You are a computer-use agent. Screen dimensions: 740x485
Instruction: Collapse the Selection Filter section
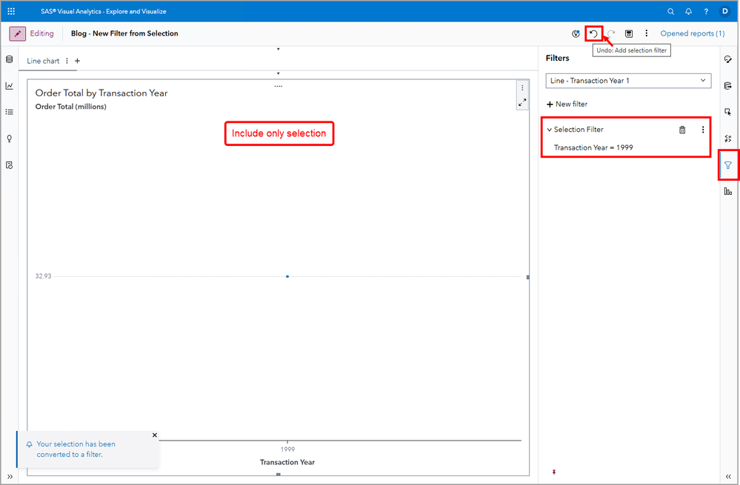pyautogui.click(x=550, y=130)
